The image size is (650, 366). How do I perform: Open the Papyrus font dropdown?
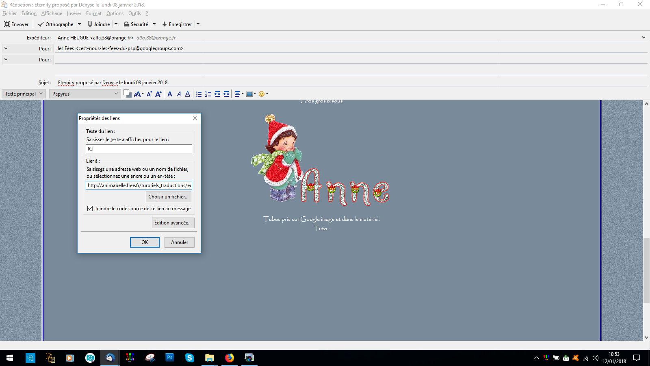point(85,94)
